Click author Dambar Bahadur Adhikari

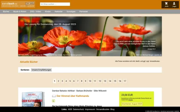pos(64,91)
